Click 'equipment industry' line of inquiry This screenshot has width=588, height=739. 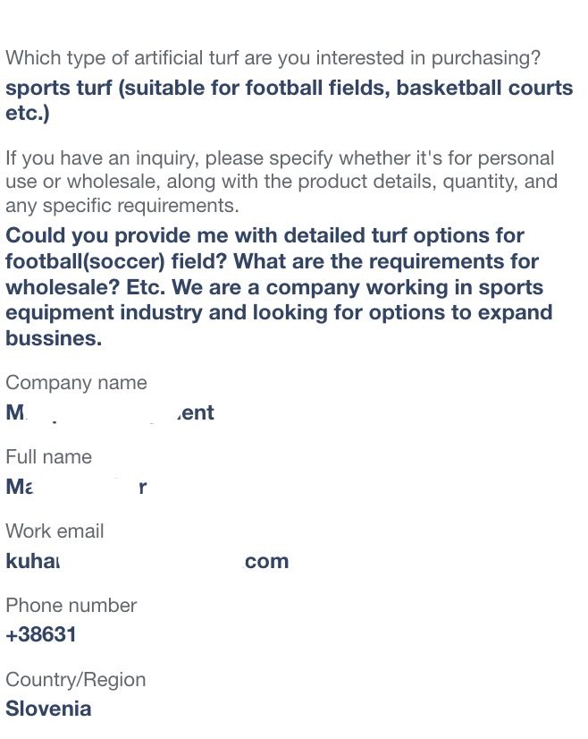pyautogui.click(x=279, y=312)
